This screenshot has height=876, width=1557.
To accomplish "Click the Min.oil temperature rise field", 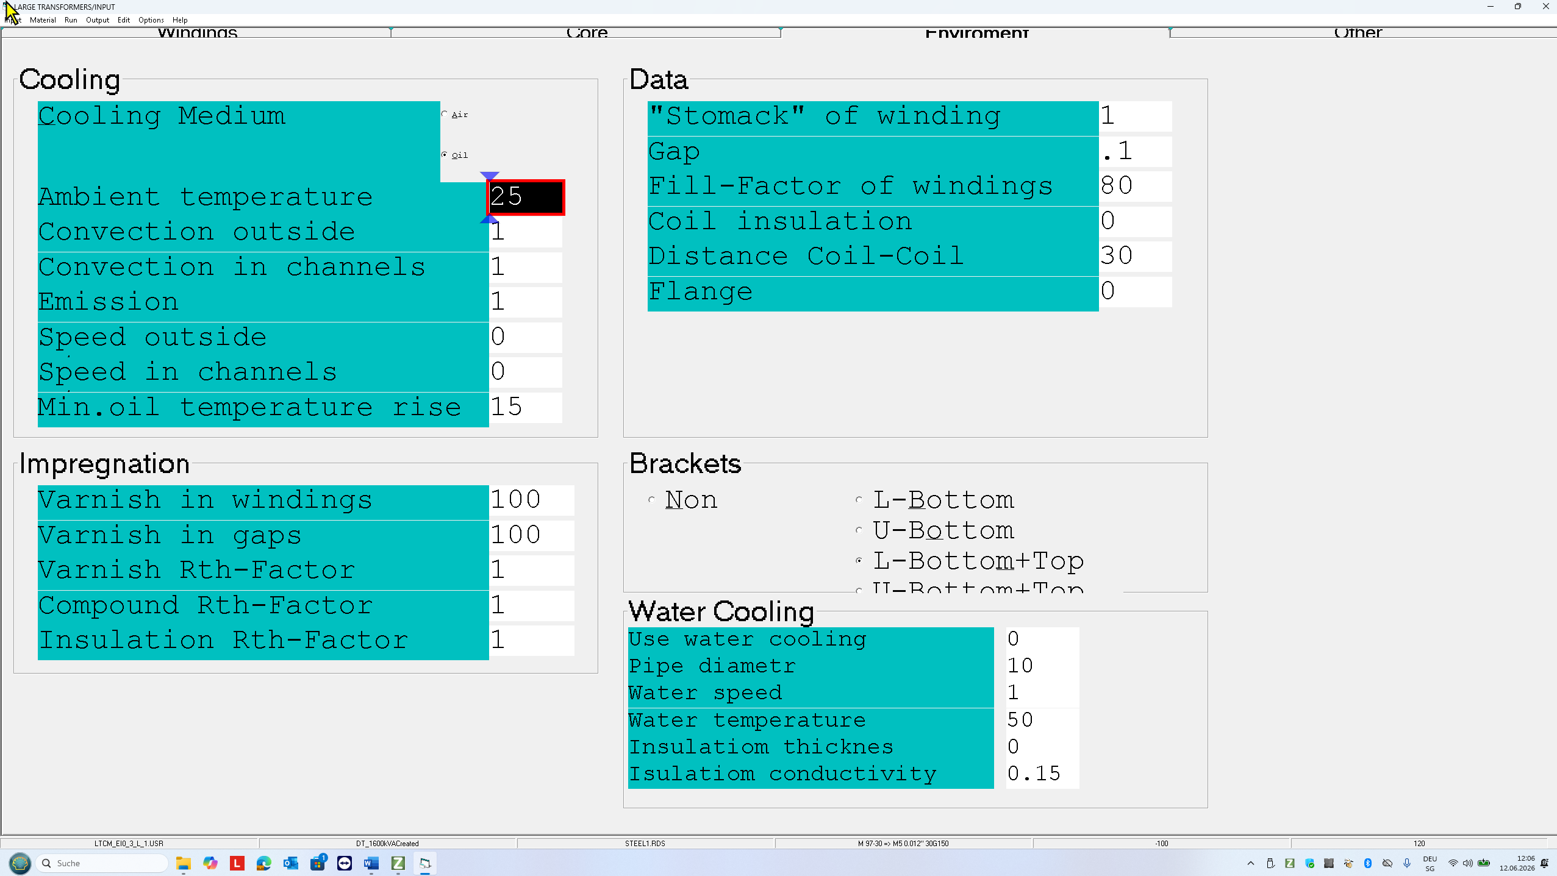I will 526,407.
